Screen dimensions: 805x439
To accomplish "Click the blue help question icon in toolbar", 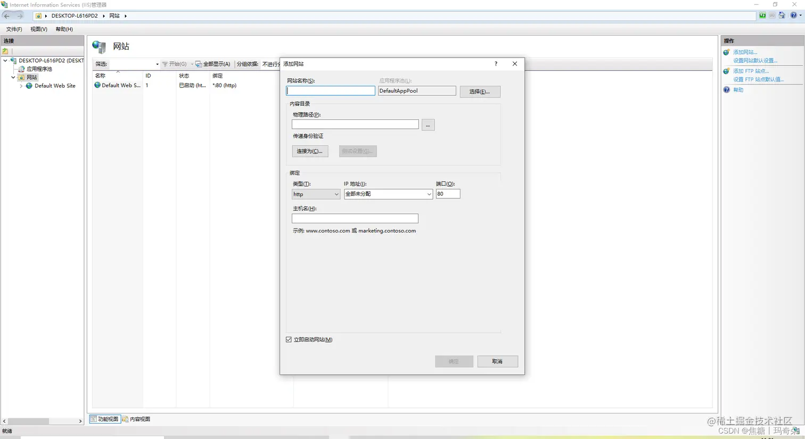I will (x=793, y=15).
